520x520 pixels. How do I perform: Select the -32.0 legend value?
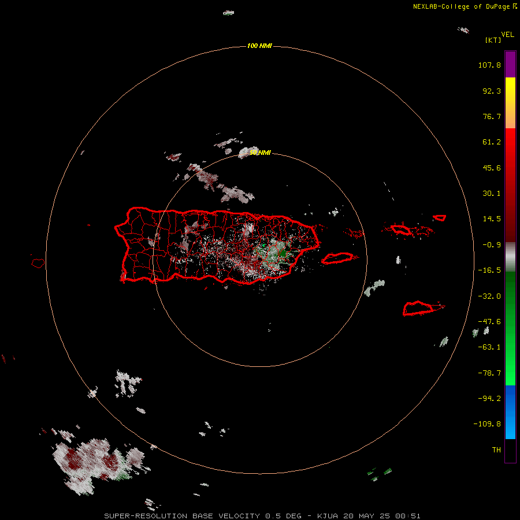point(489,296)
